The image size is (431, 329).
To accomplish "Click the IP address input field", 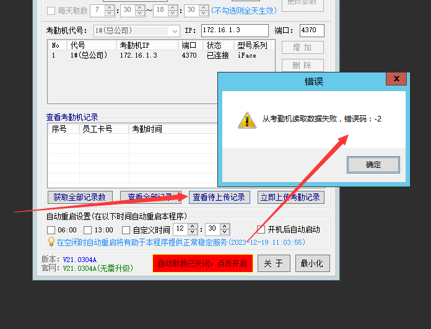I will pos(234,31).
